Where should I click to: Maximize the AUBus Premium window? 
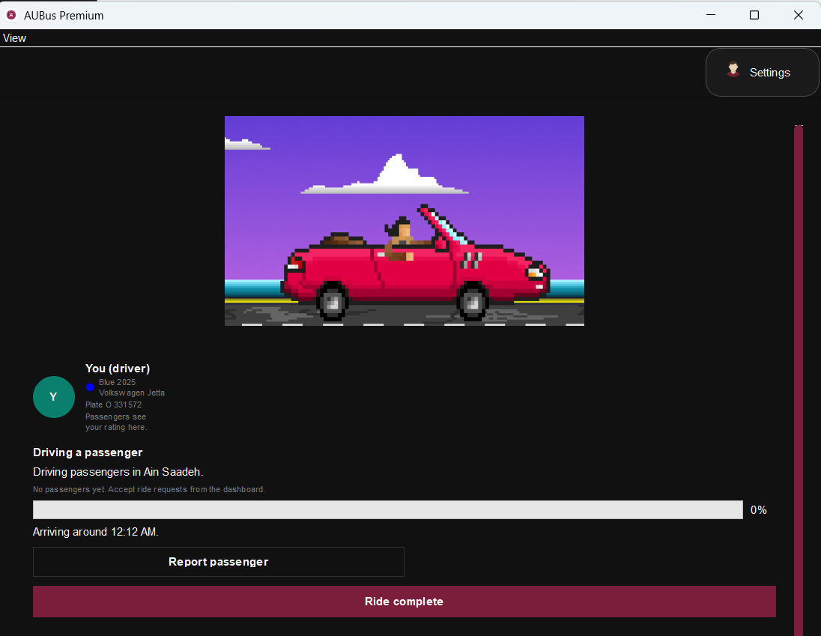[754, 15]
